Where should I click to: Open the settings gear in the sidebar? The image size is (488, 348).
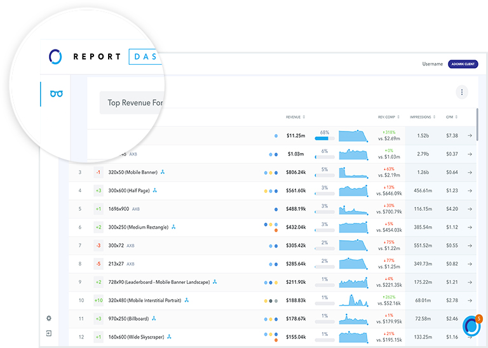pyautogui.click(x=49, y=318)
